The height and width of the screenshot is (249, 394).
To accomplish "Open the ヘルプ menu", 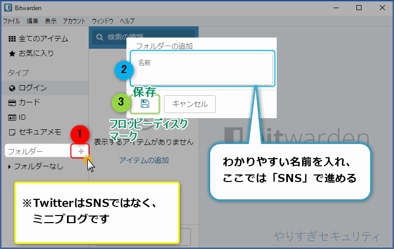I will pyautogui.click(x=127, y=21).
